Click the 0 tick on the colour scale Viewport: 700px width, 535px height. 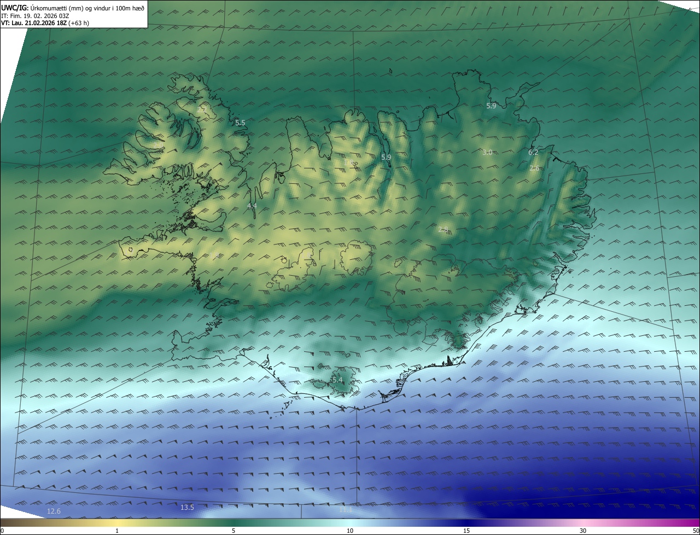(x=2, y=531)
